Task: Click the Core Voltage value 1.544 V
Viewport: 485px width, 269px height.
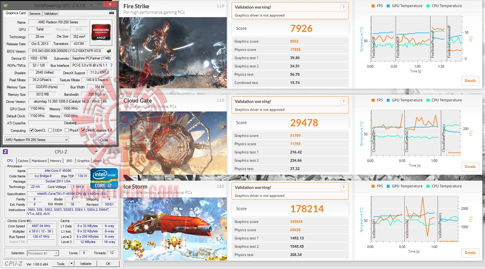Action: point(78,187)
